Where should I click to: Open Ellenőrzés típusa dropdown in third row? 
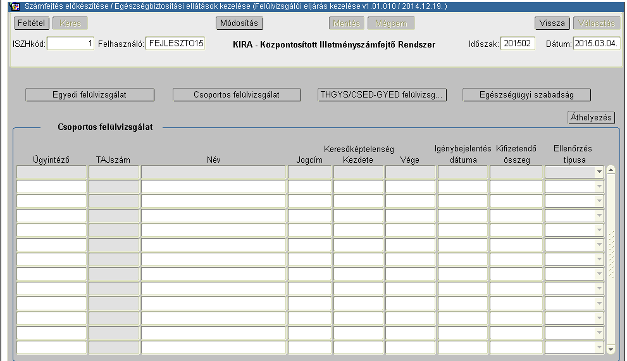[599, 201]
